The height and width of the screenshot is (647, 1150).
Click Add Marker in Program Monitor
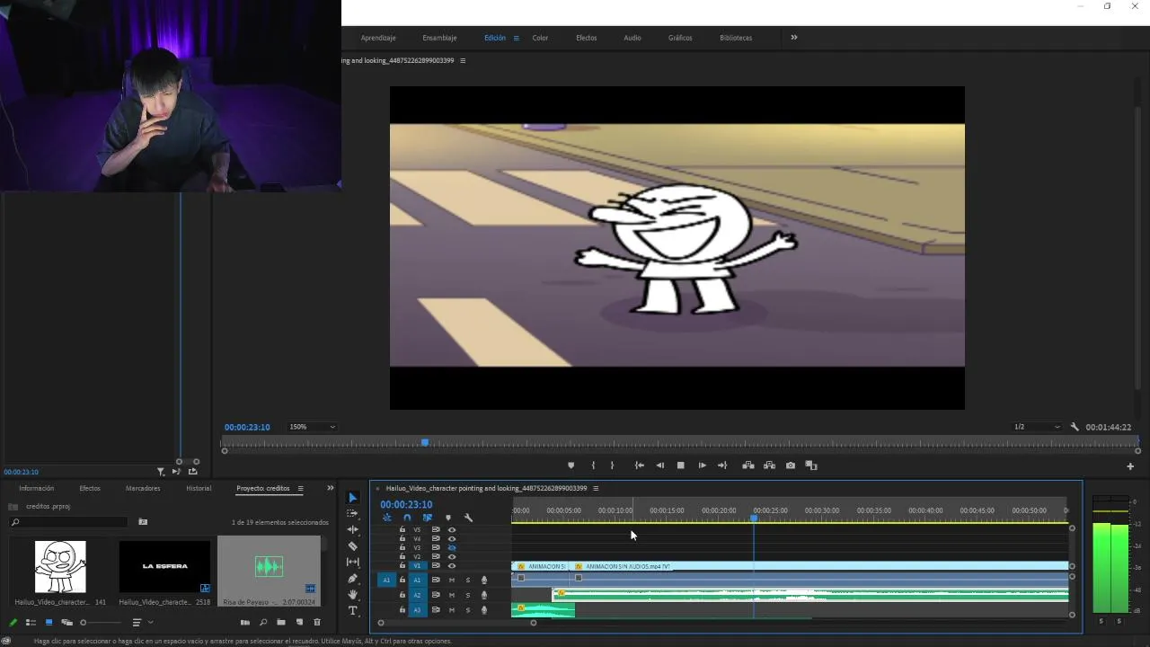[571, 465]
